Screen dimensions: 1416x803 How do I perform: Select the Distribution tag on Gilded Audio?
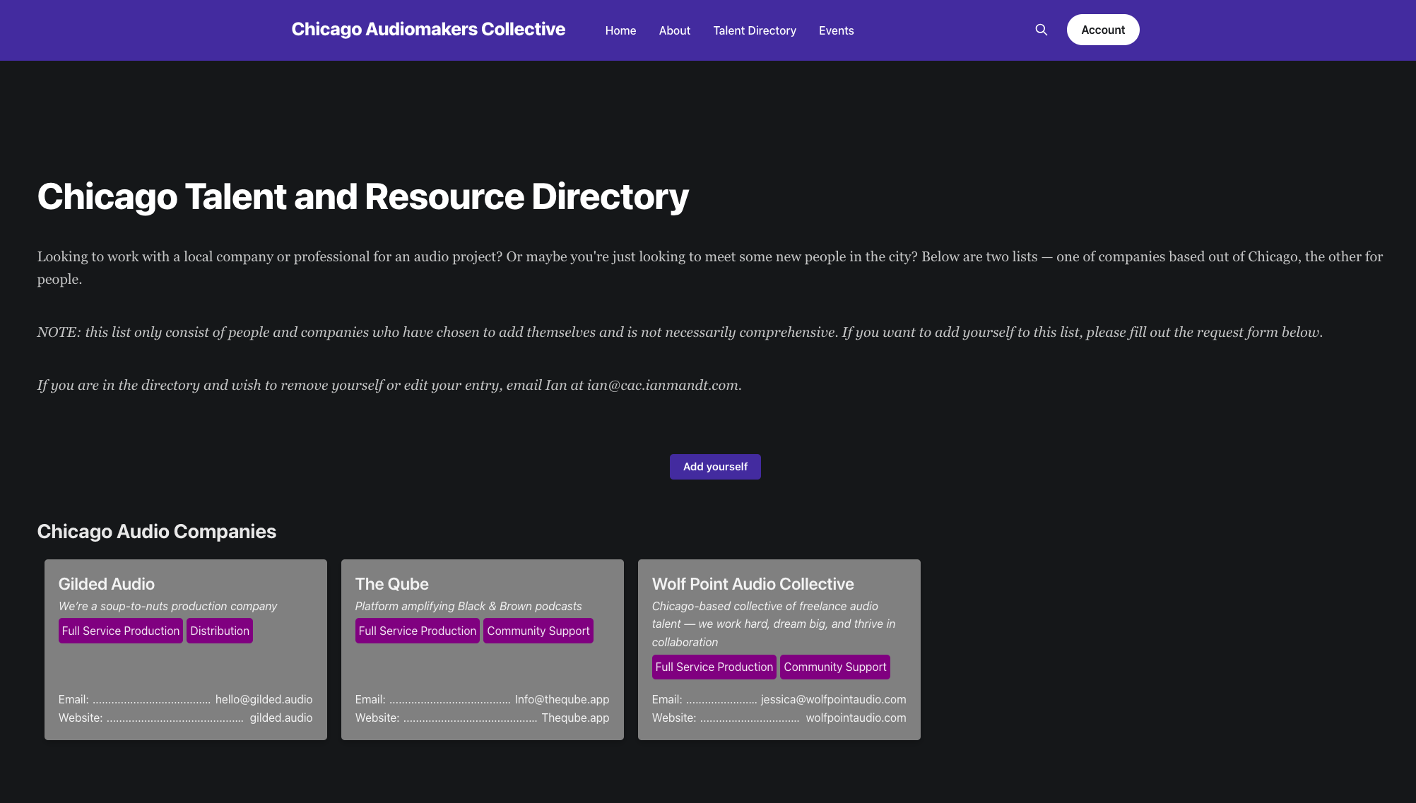[x=220, y=631]
